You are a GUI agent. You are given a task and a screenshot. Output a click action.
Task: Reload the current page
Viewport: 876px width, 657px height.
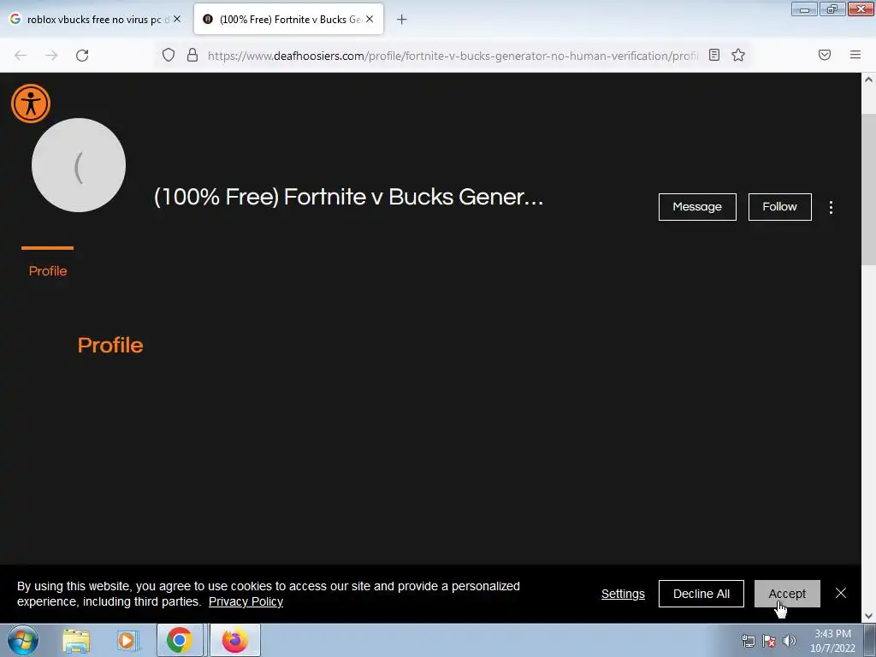82,56
